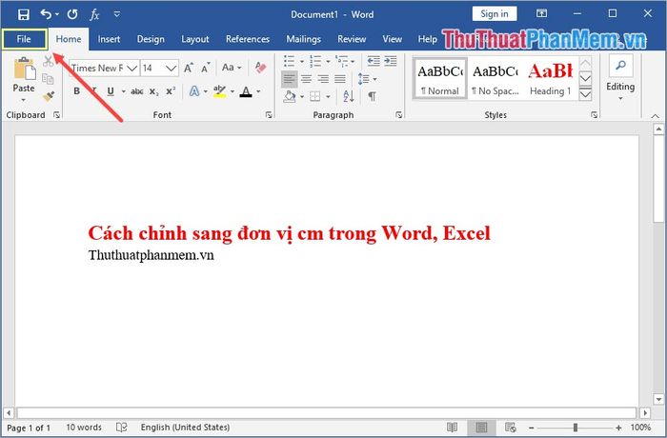Image resolution: width=667 pixels, height=438 pixels.
Task: Click the Shading paint bucket icon
Action: 290,97
